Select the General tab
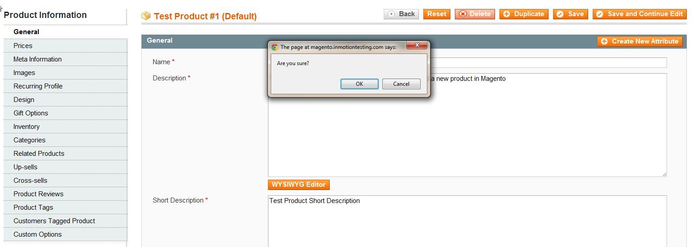The width and height of the screenshot is (694, 247). [x=65, y=32]
